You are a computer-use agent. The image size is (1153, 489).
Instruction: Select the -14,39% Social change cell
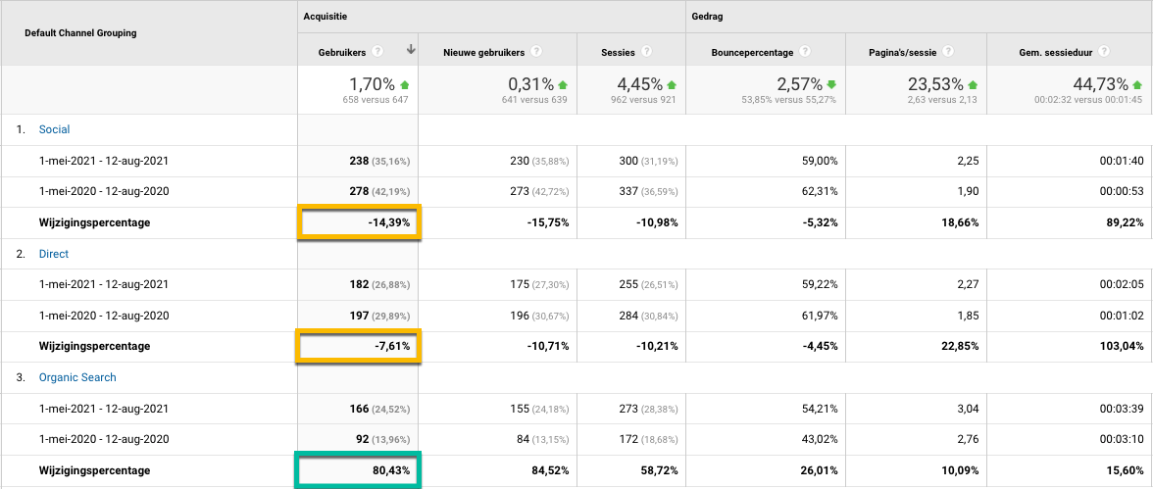pos(359,222)
